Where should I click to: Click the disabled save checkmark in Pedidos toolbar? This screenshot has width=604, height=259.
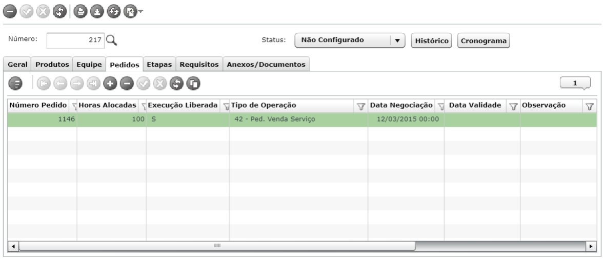143,84
